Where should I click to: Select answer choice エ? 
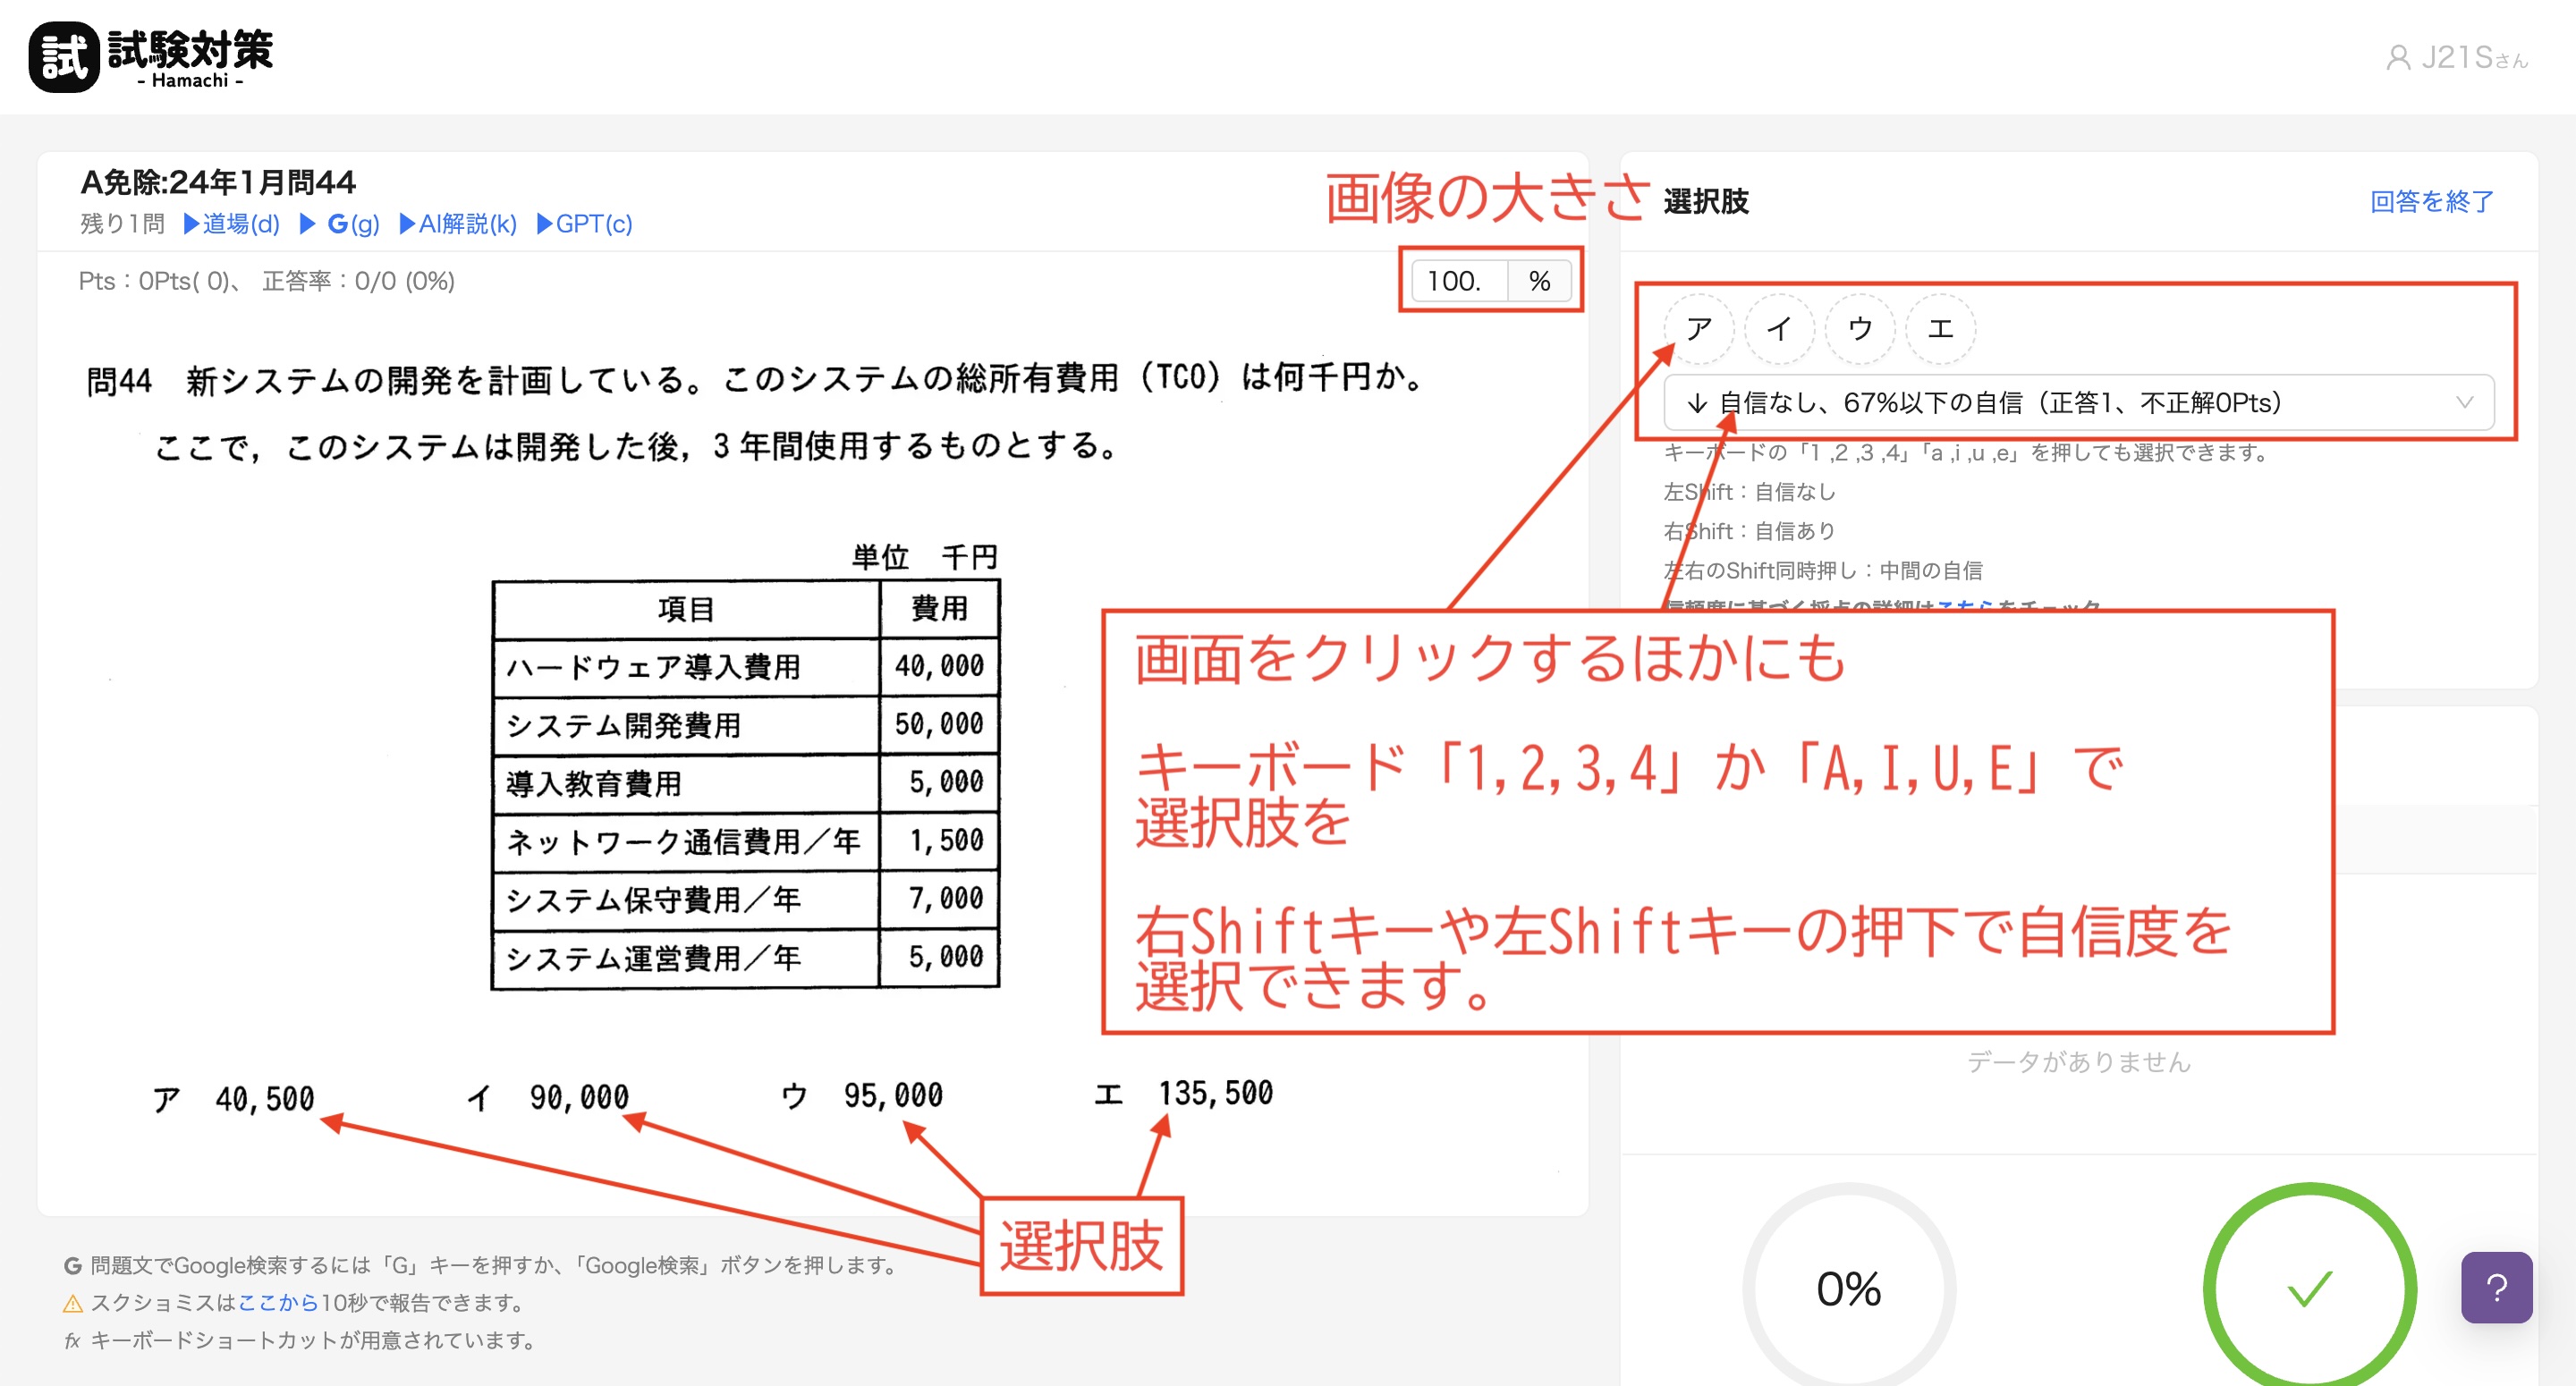1940,329
